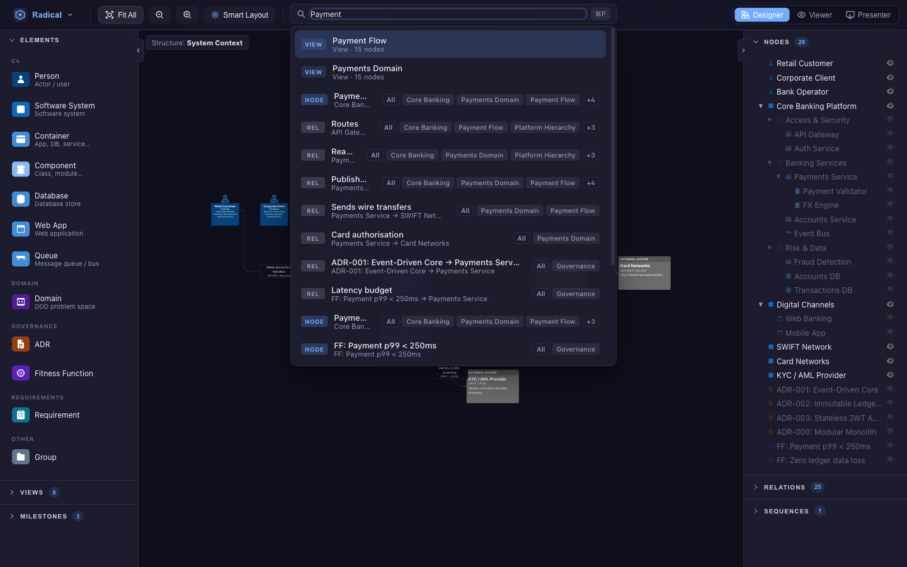
Task: Click the Payment search input field
Action: 448,14
